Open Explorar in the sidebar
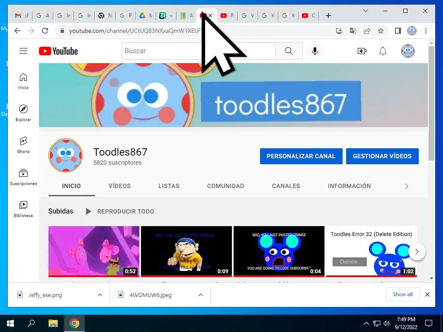This screenshot has height=332, width=443. (23, 113)
